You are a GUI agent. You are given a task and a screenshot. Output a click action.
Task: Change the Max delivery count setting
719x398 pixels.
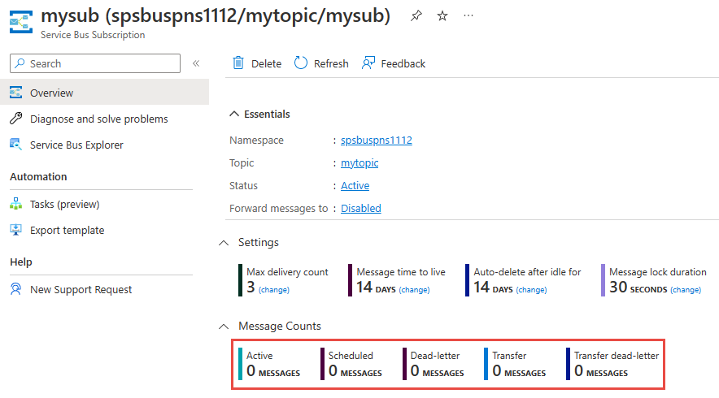point(274,290)
